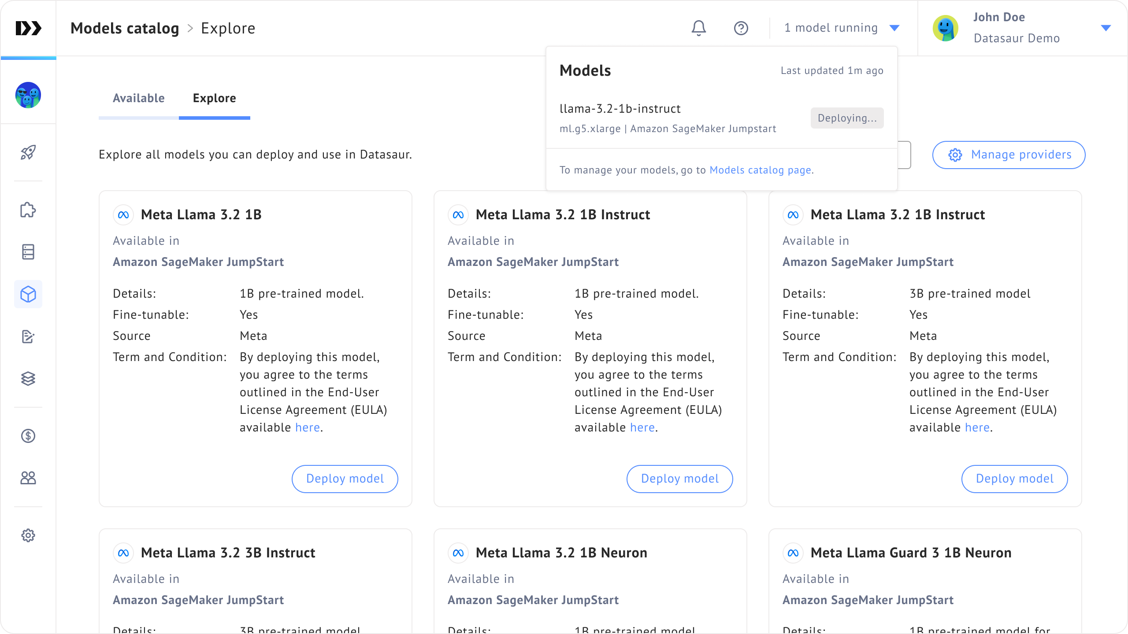Click the Deploying status badge
This screenshot has height=634, width=1128.
tap(847, 118)
